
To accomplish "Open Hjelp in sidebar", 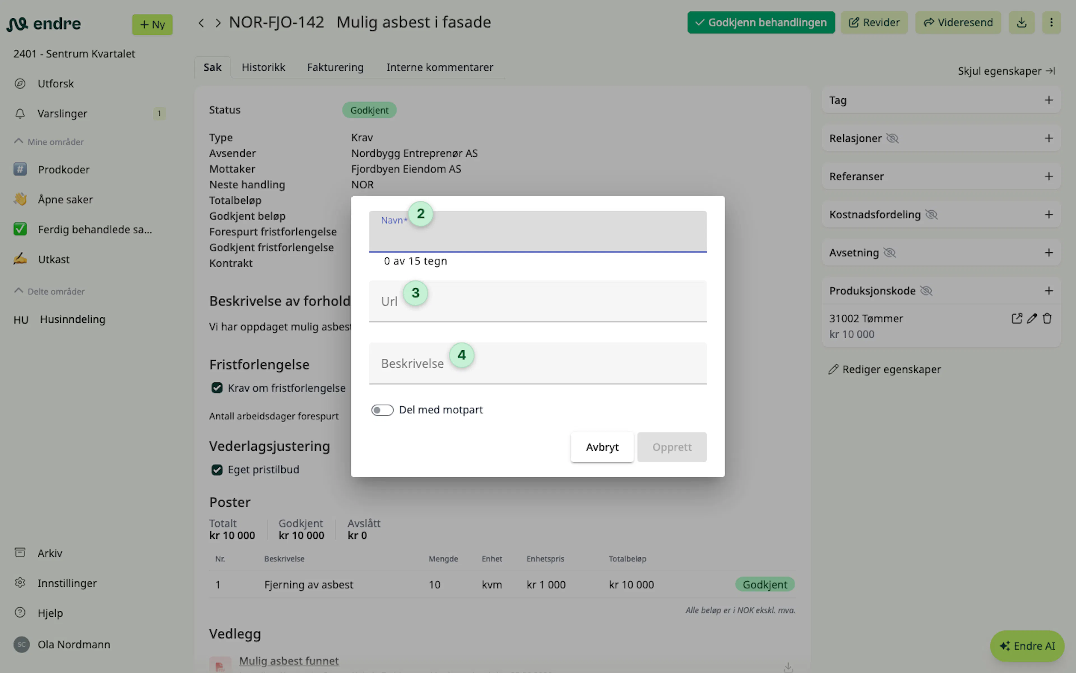I will 50,613.
